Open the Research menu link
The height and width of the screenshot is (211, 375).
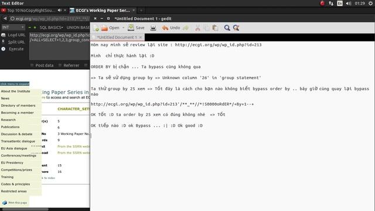(8, 120)
